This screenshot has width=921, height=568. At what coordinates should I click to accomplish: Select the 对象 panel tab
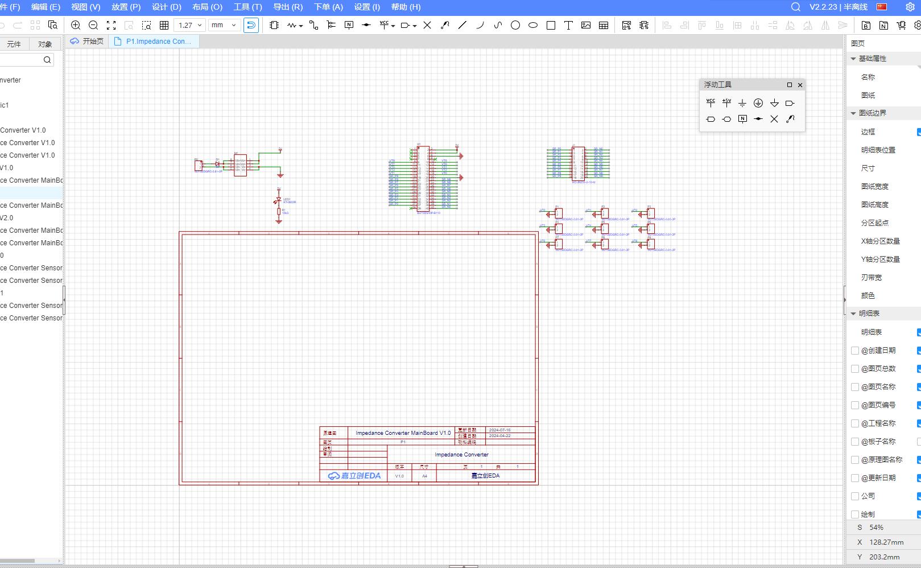tap(45, 44)
